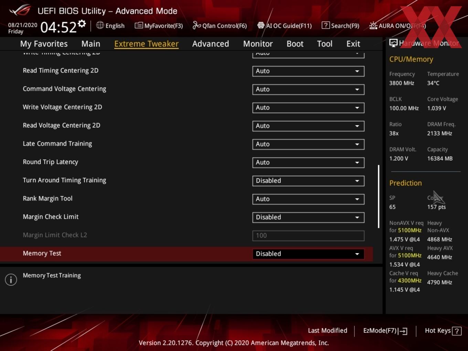Viewport: 468px width, 351px height.
Task: Click the Search question mark icon
Action: pos(326,25)
